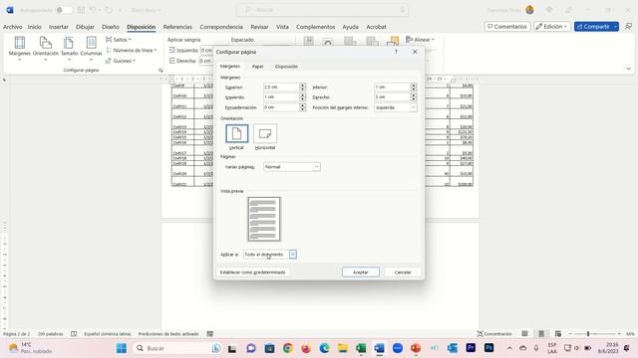The width and height of the screenshot is (638, 358).
Task: Click the Inferior margin input field
Action: [392, 87]
